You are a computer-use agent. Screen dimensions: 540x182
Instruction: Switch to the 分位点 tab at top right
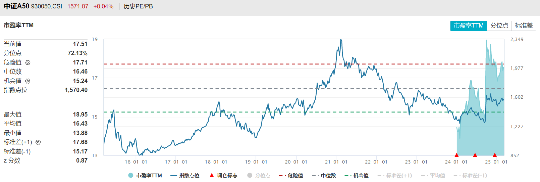tap(499, 26)
